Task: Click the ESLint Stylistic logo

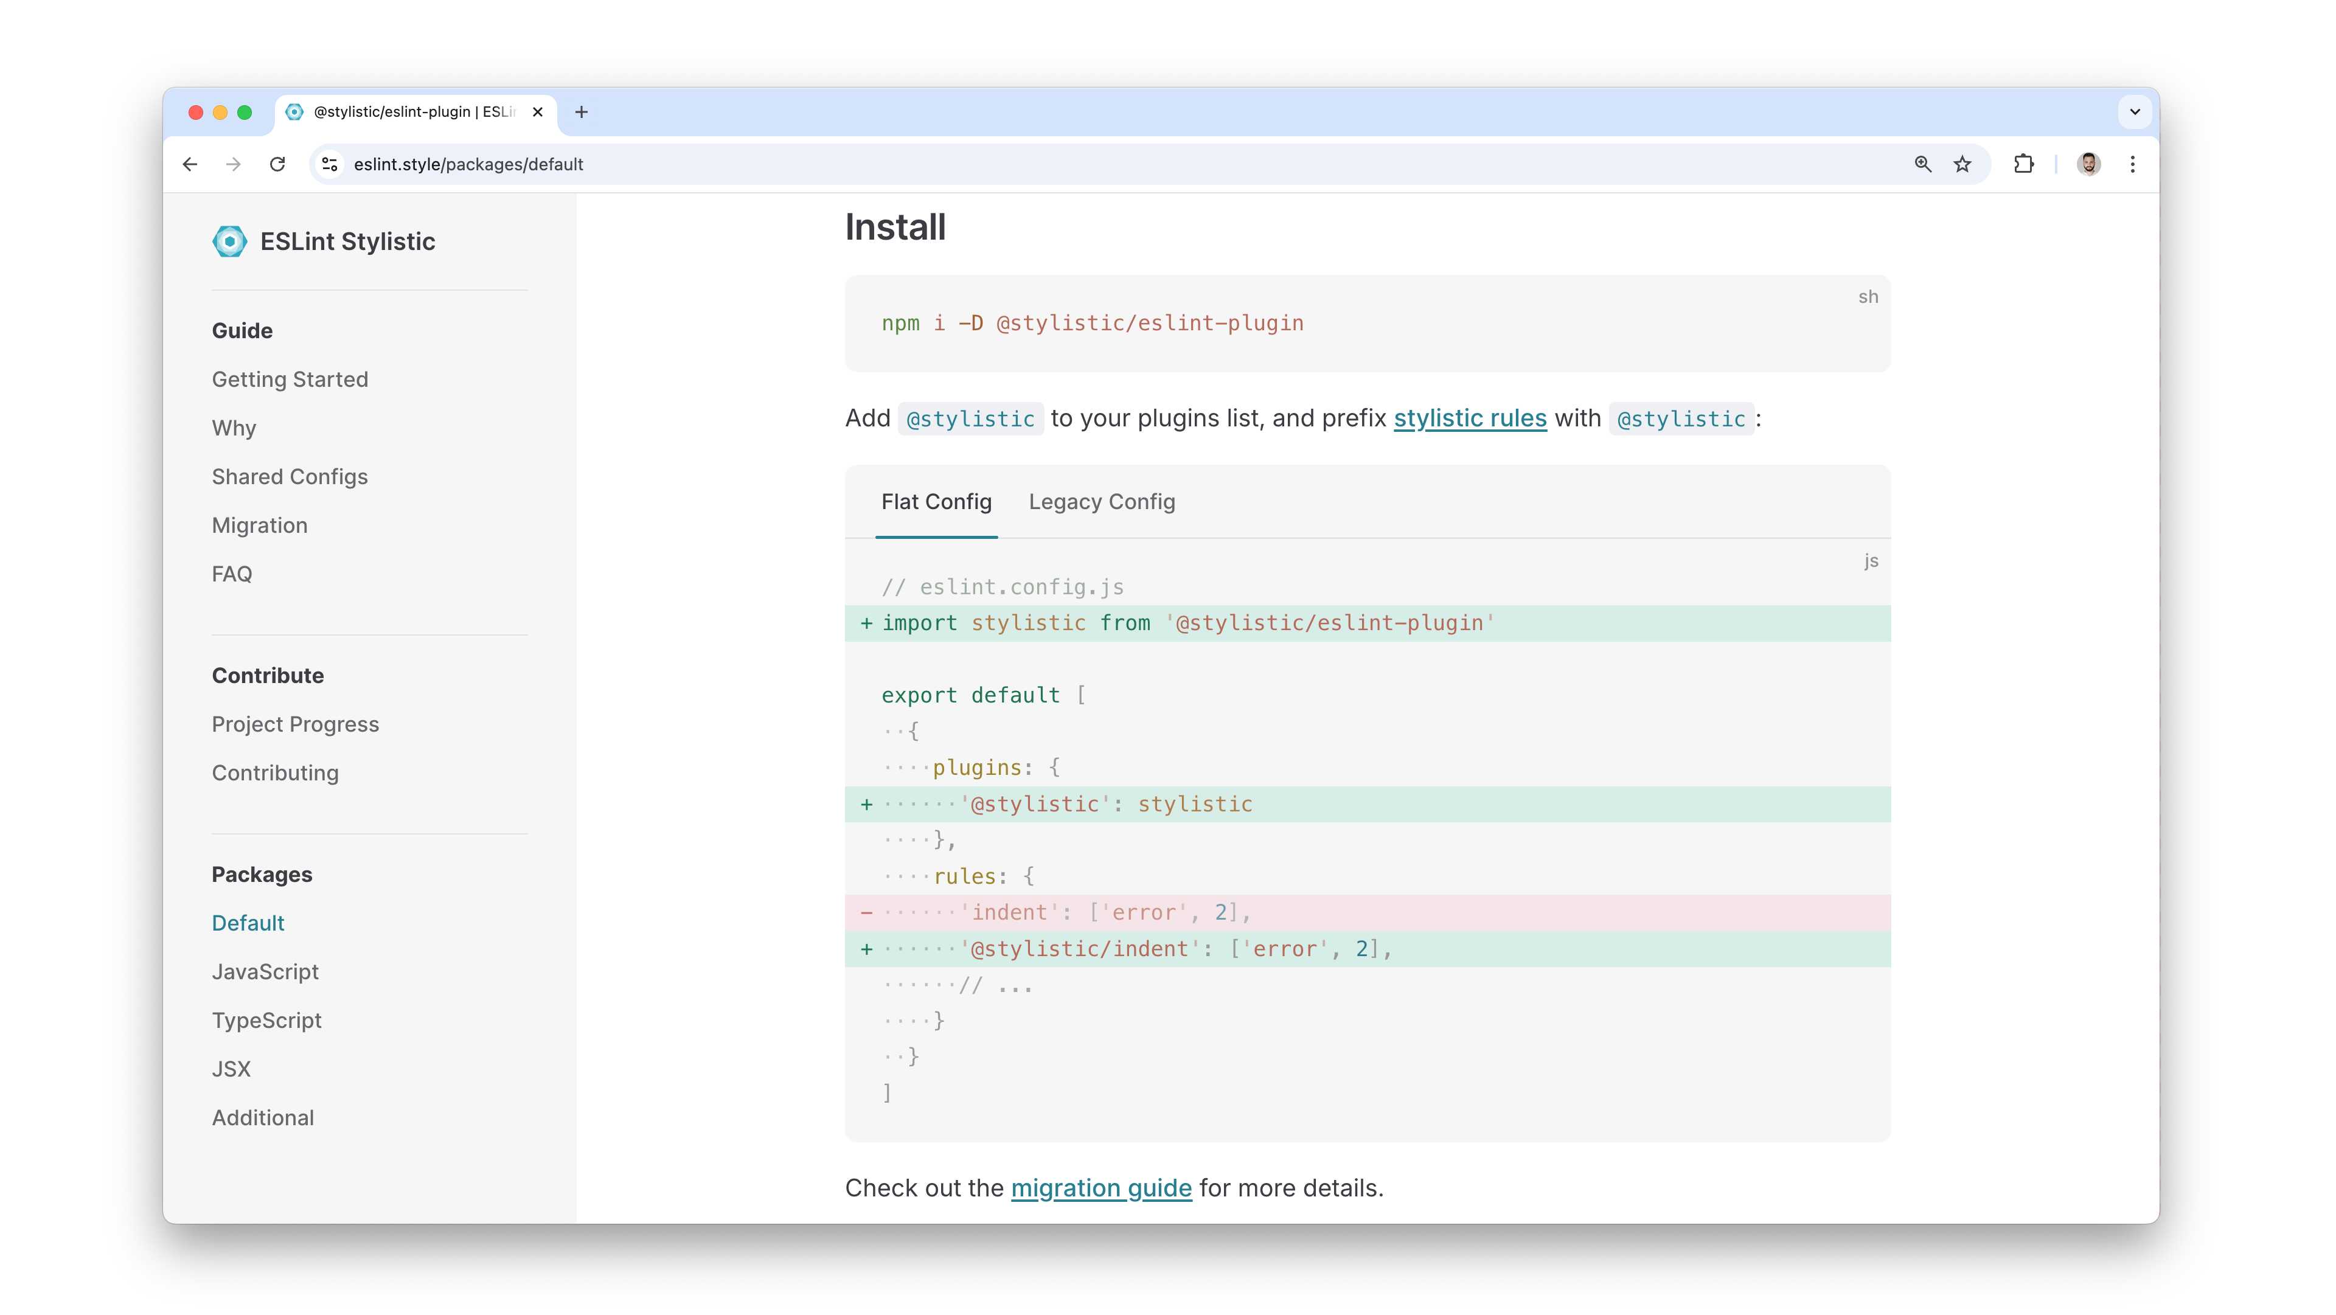Action: tap(229, 241)
